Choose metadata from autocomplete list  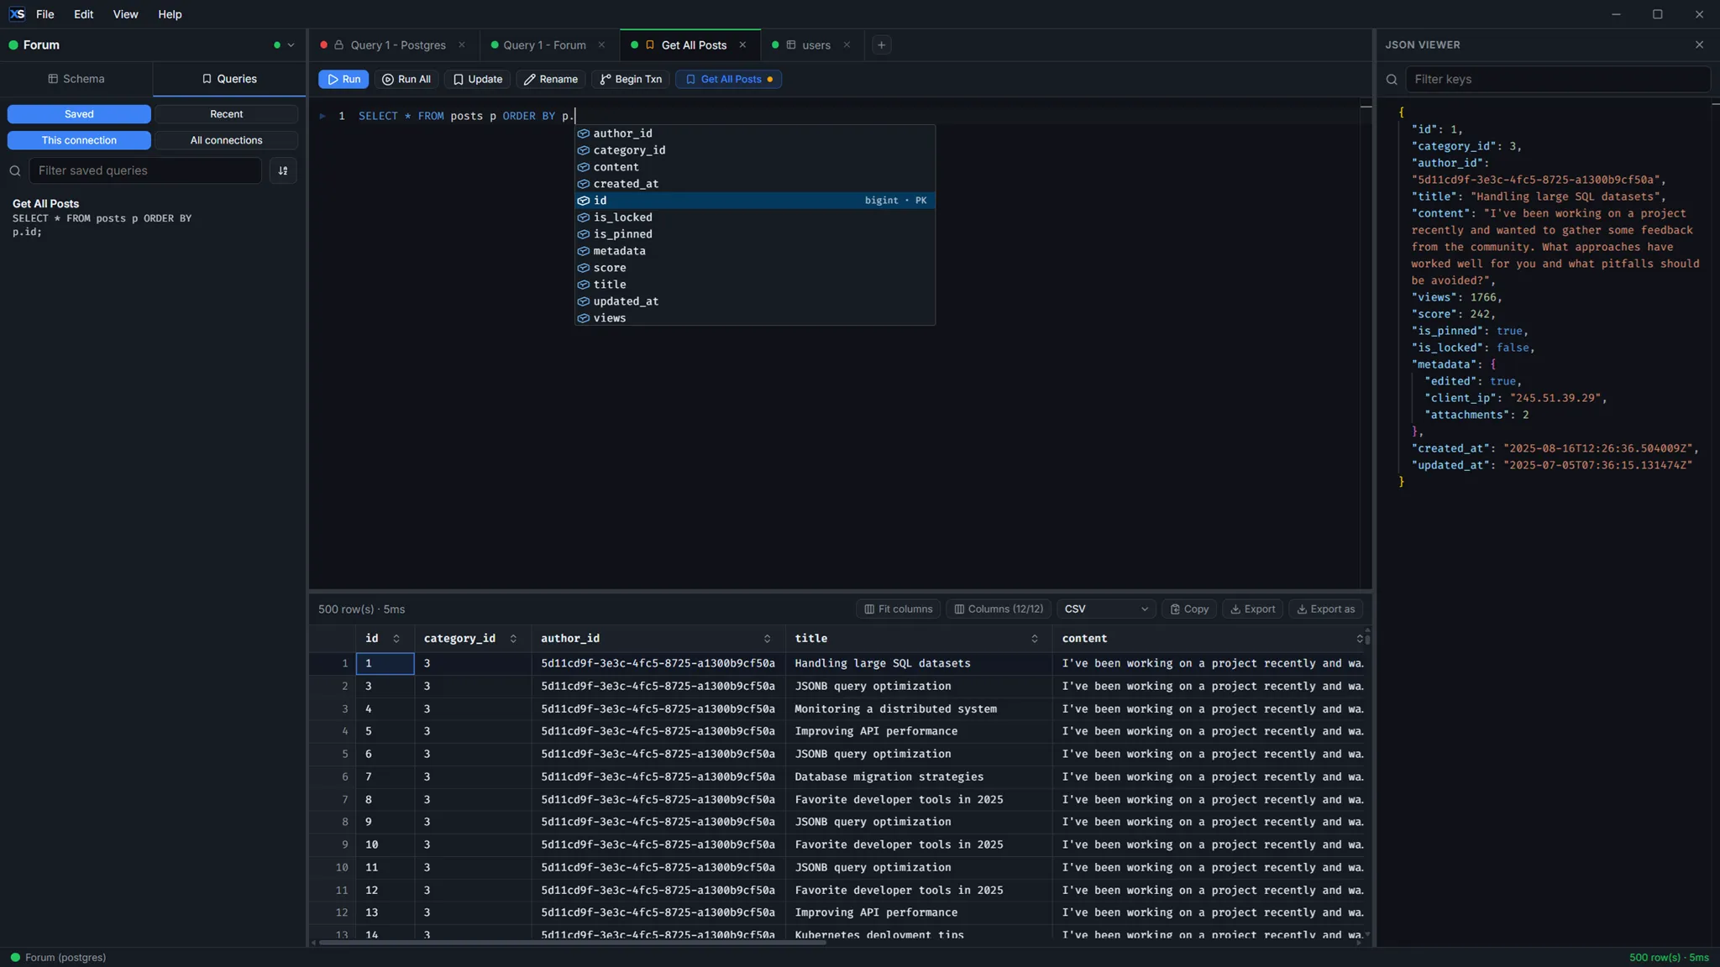754,251
